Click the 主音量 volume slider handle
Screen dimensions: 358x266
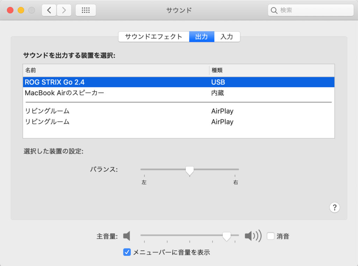coord(227,236)
